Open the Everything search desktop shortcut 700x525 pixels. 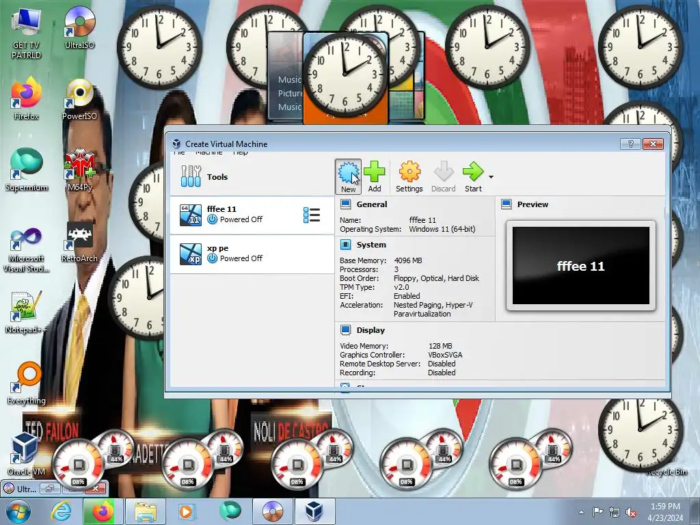tap(26, 384)
